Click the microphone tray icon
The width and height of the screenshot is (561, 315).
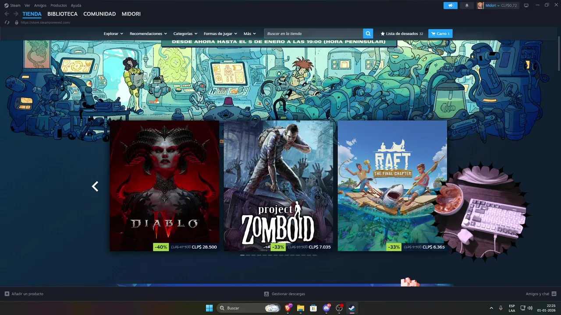(501, 308)
